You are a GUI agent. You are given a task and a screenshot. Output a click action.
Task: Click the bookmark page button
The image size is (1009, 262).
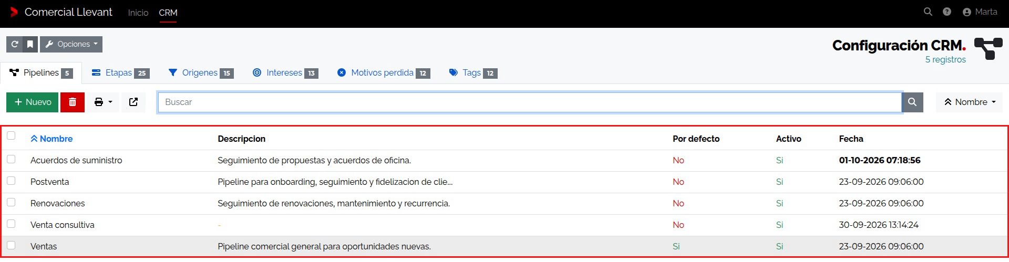point(30,44)
